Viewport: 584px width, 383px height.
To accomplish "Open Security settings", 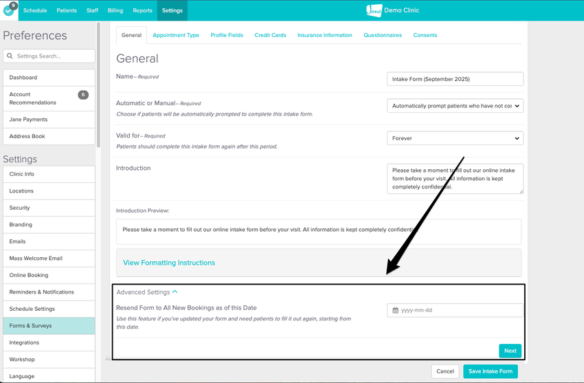I will 49,208.
